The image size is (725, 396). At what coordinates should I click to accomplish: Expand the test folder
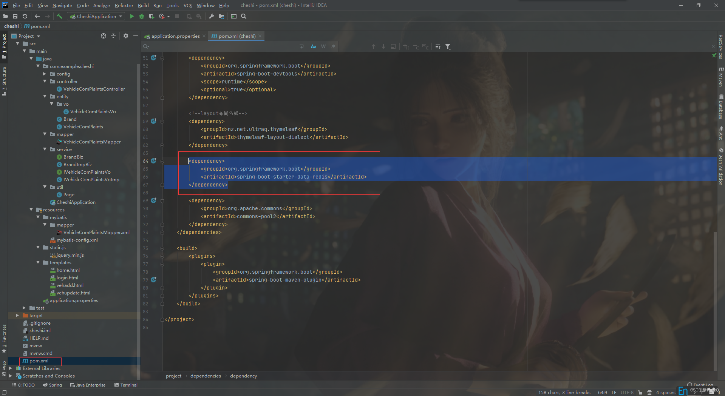[24, 308]
